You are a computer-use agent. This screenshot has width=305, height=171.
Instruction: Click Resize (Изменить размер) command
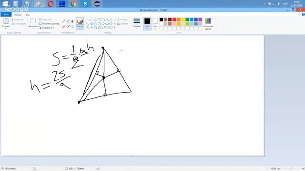pyautogui.click(x=49, y=24)
